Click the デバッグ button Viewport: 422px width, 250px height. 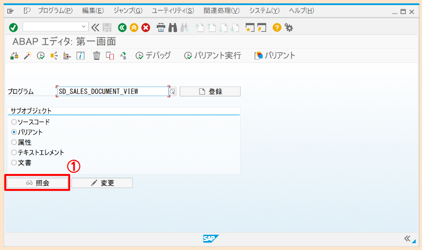[153, 56]
